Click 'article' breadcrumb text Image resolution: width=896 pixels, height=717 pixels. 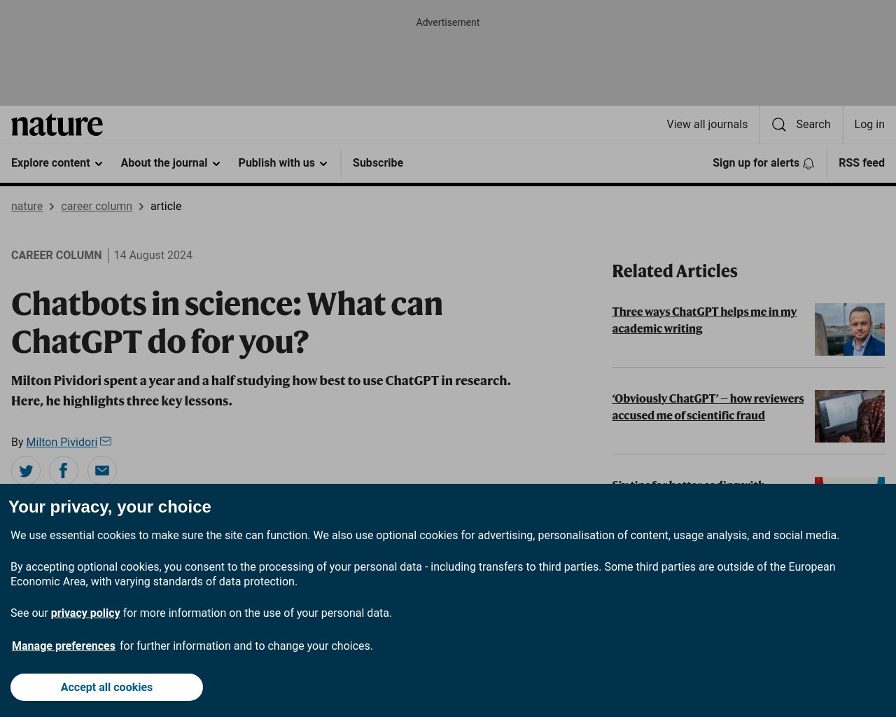point(166,207)
